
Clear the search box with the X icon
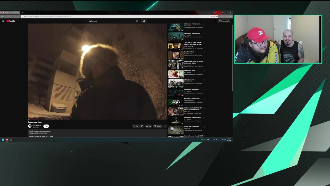click(x=139, y=21)
